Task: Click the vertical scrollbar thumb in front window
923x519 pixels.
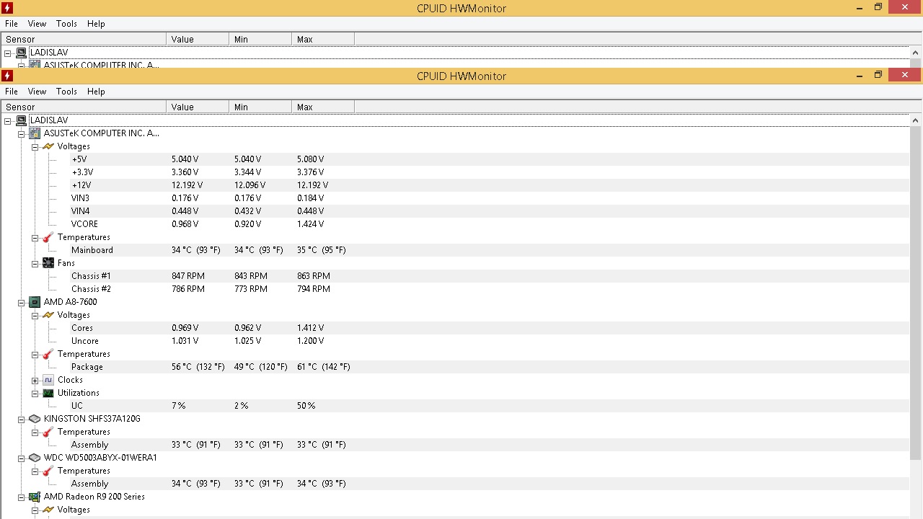Action: (x=916, y=293)
